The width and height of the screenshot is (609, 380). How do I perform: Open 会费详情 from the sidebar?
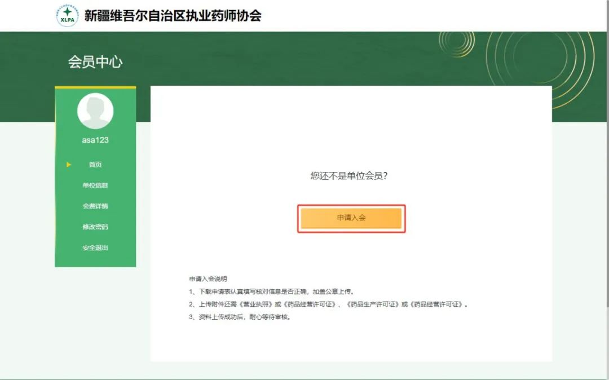point(95,206)
